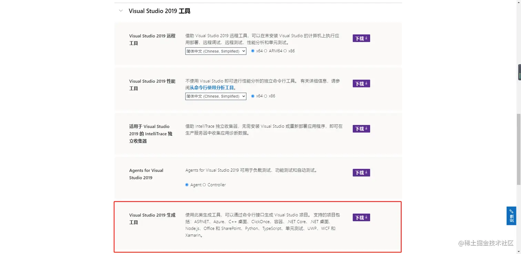Download Visual Studio 2019 远程工具
This screenshot has height=254, width=521.
coord(361,38)
